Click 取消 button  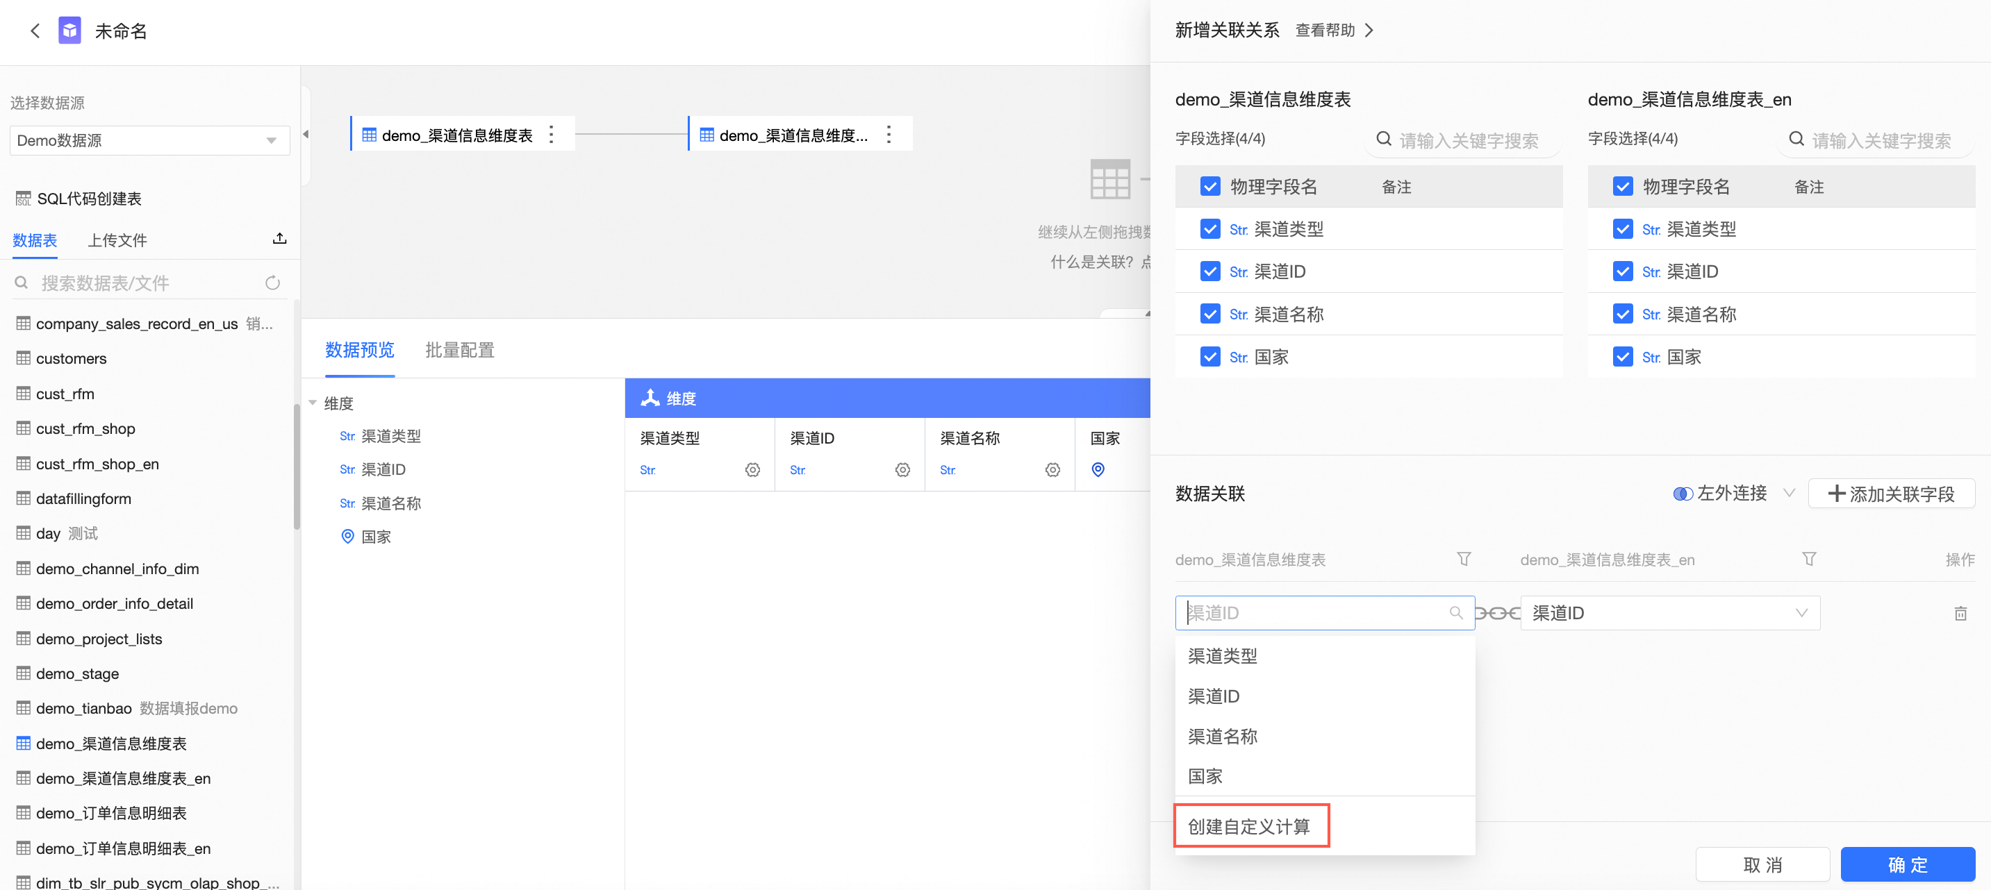pyautogui.click(x=1762, y=864)
